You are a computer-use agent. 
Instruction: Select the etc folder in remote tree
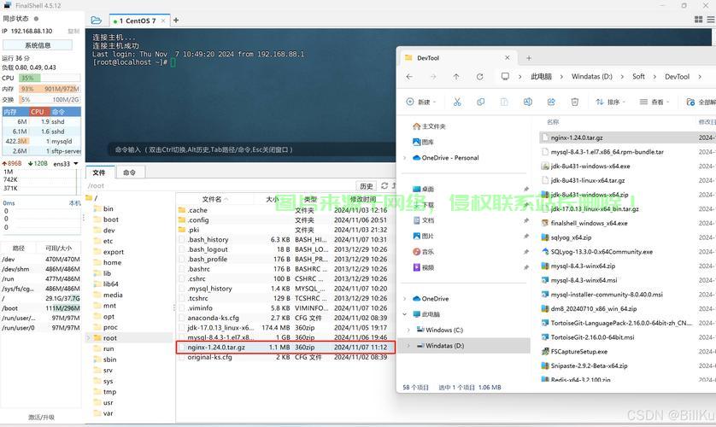(108, 241)
